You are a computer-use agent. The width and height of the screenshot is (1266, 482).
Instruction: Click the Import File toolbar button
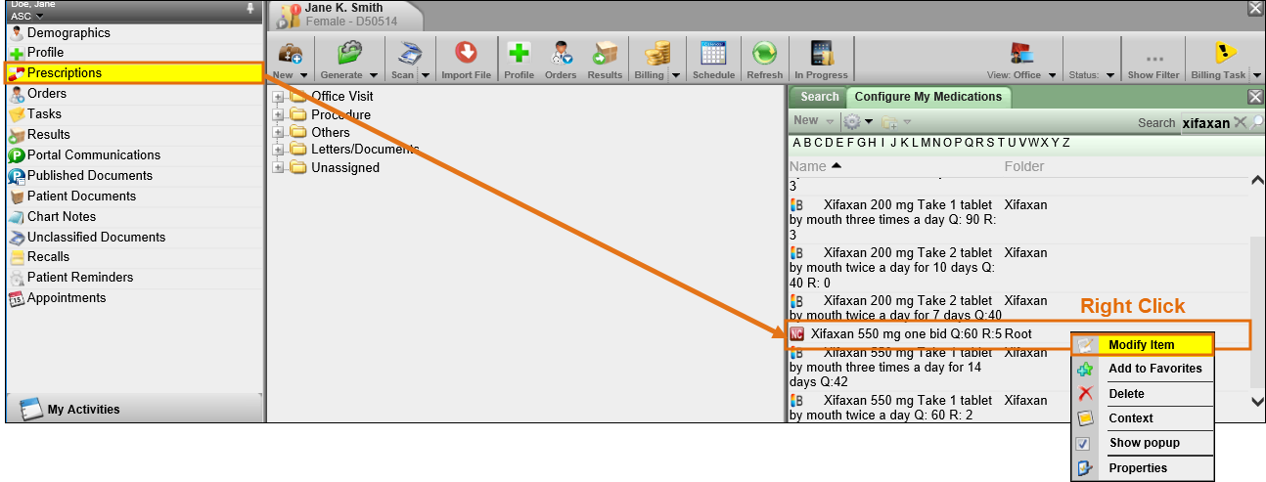pyautogui.click(x=466, y=60)
